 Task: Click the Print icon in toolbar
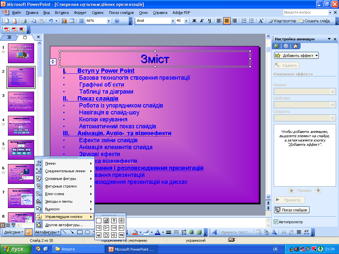(24, 21)
